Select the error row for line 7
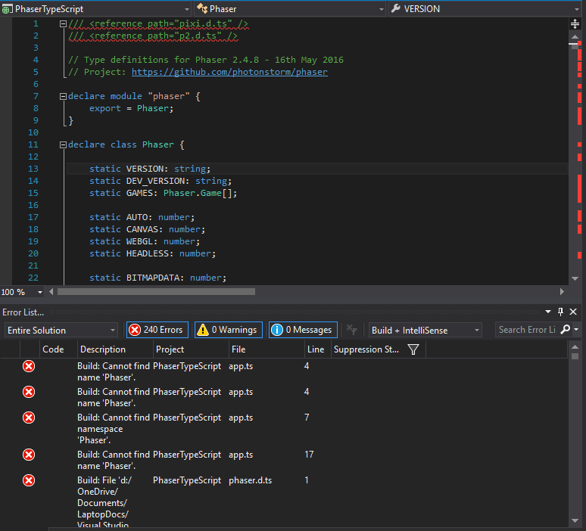This screenshot has width=586, height=531. tap(284, 429)
